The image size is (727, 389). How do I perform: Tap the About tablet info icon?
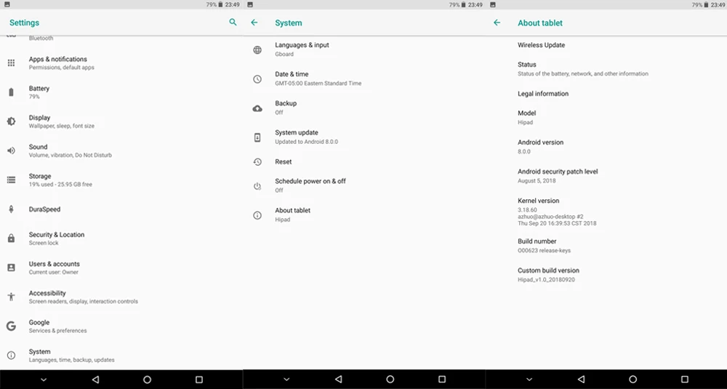point(257,215)
